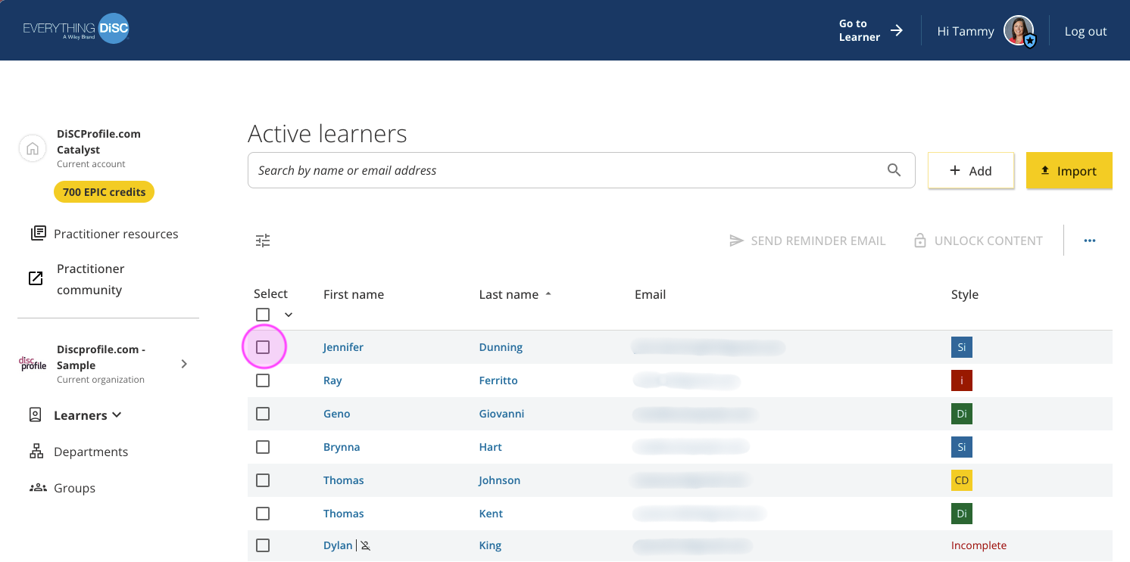
Task: Click the Si style swatch for Jennifer Dunning
Action: point(962,347)
